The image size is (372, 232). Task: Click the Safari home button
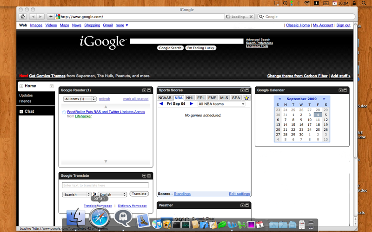coord(23,17)
